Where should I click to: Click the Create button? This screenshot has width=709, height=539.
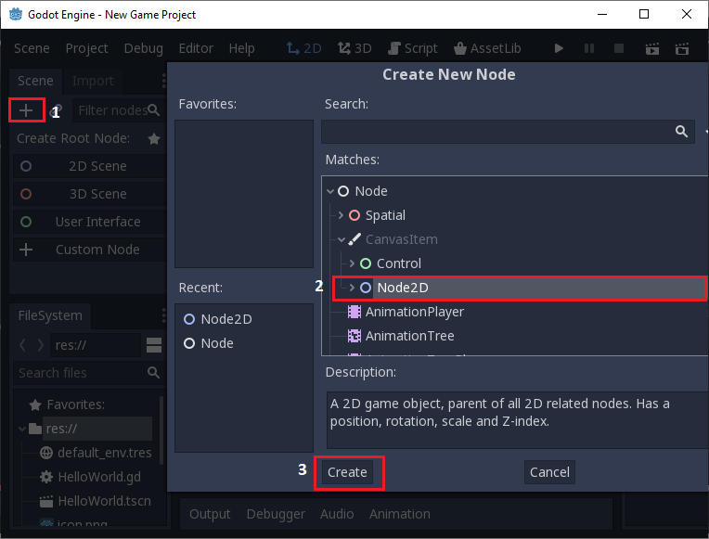click(x=347, y=472)
